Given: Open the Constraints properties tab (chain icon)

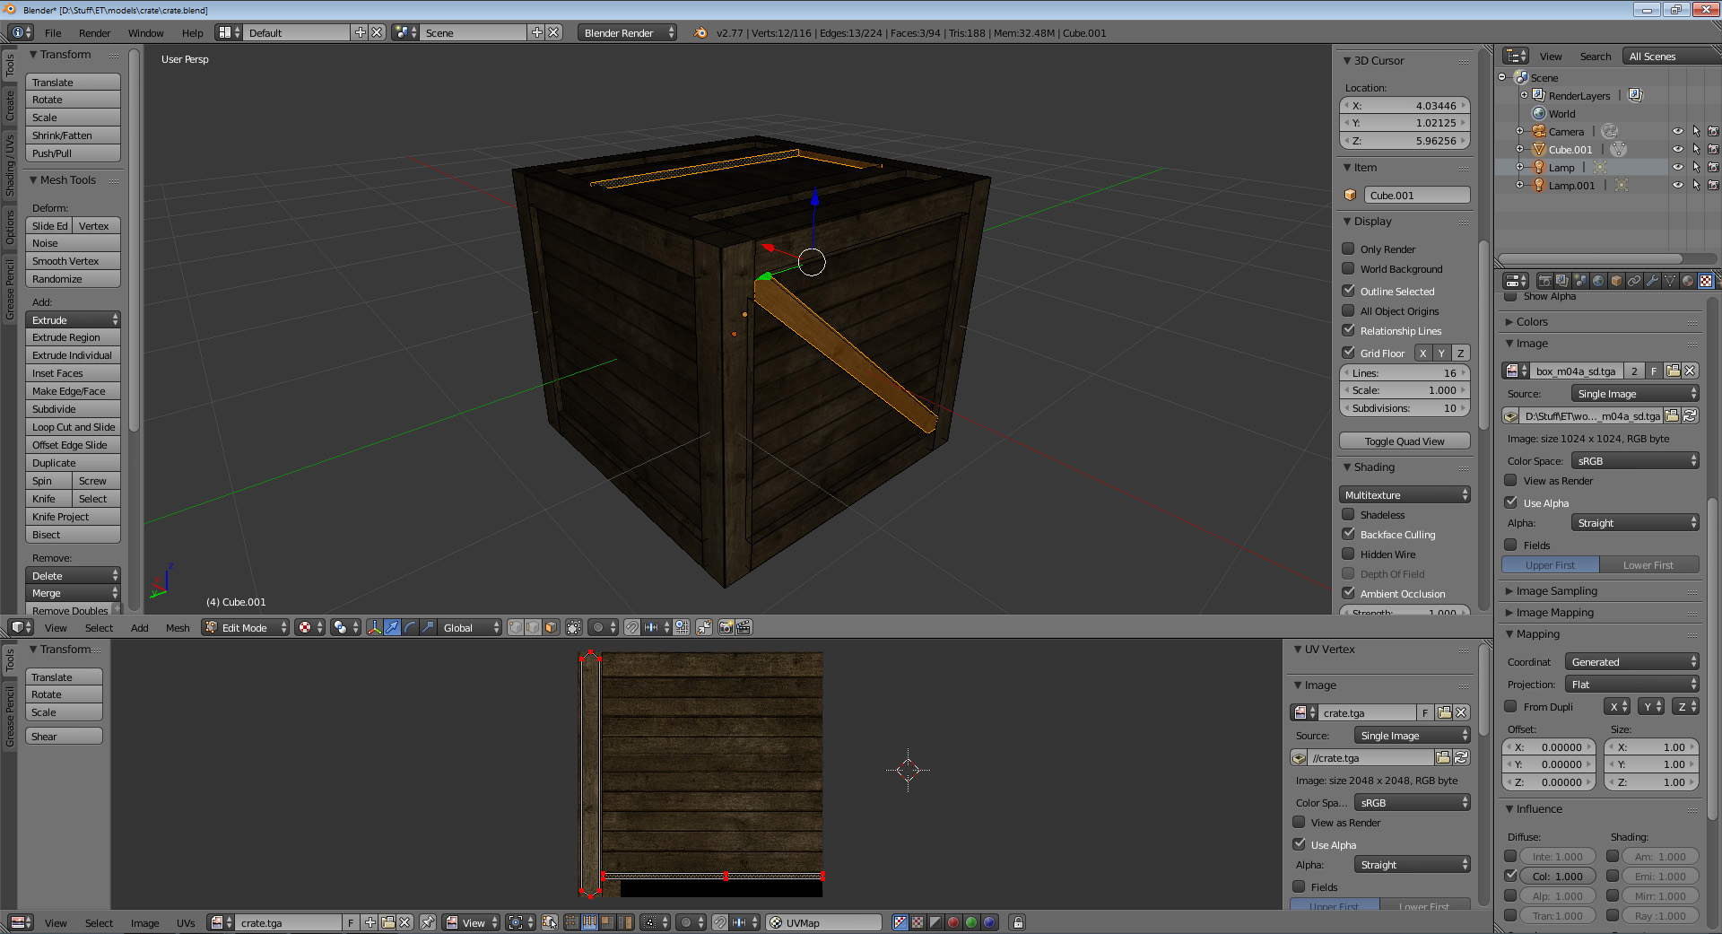Looking at the screenshot, I should click(1634, 281).
